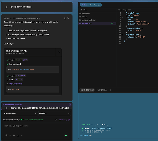
Task: Open the AzureOpenAI provider dropdown
Action: tap(20, 113)
